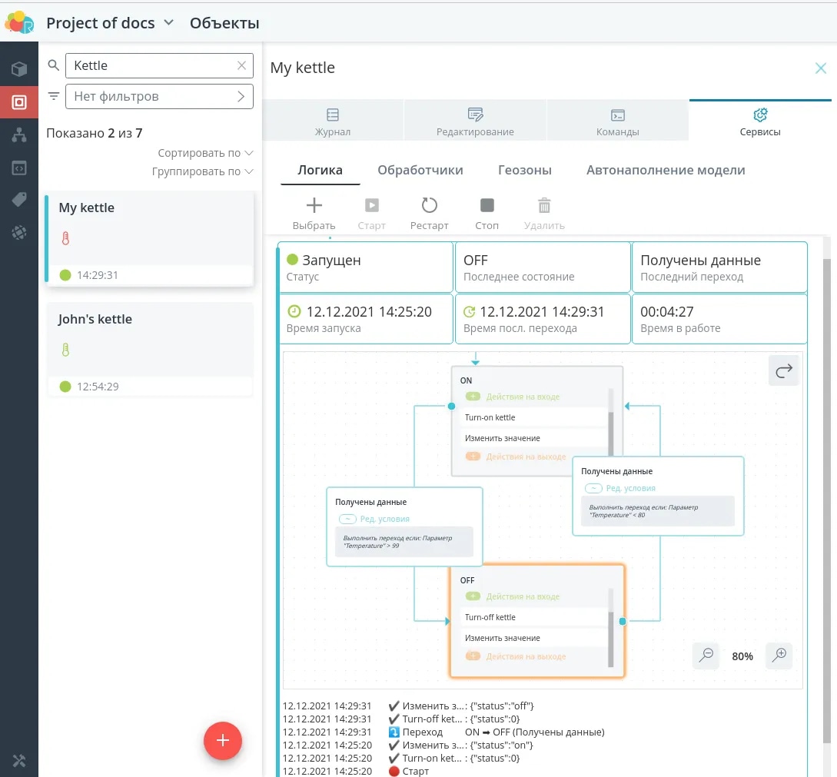Image resolution: width=837 pixels, height=777 pixels.
Task: Select the John's kettle object card
Action: tap(149, 350)
